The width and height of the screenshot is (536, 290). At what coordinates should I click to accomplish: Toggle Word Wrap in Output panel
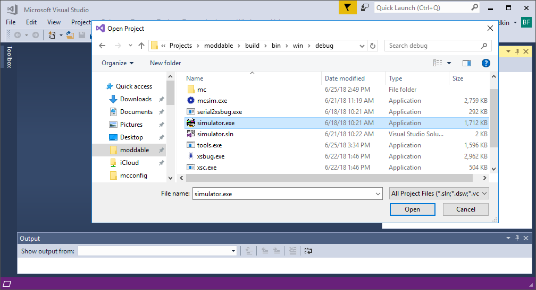(x=308, y=251)
